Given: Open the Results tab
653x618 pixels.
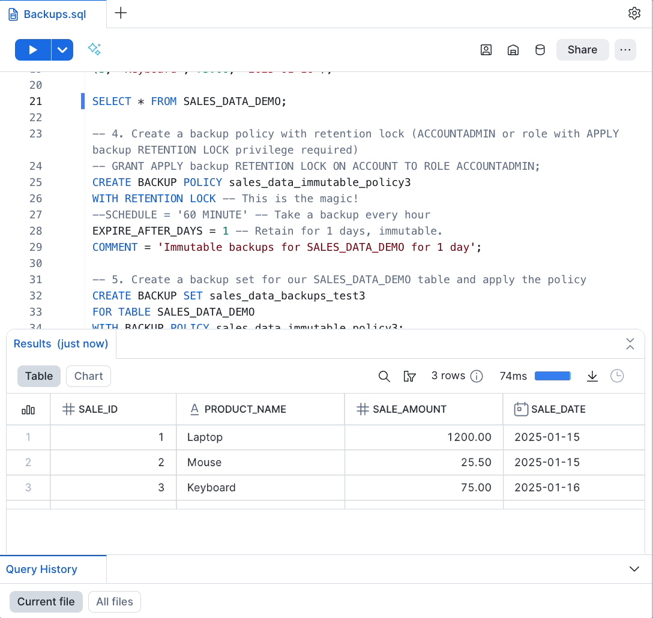Looking at the screenshot, I should coord(61,344).
